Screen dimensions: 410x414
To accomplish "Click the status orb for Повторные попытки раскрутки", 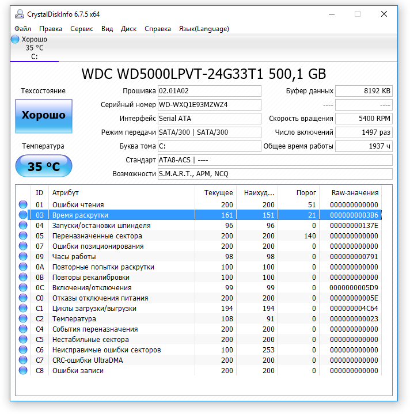I will pos(23,267).
